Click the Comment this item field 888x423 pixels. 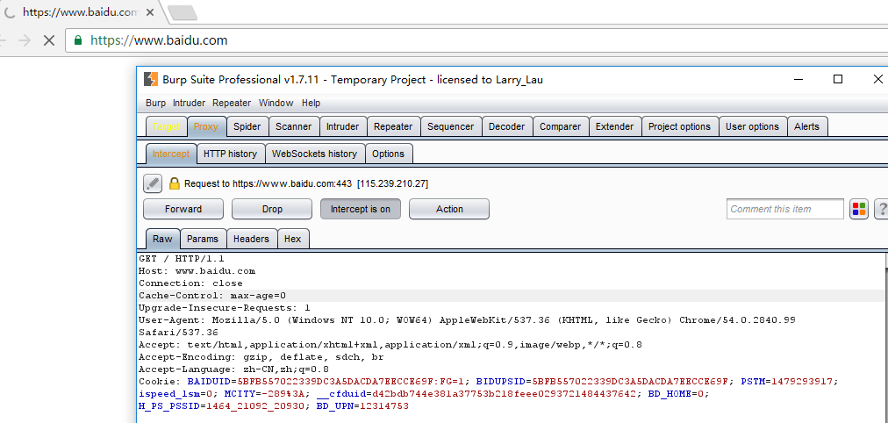pyautogui.click(x=785, y=209)
